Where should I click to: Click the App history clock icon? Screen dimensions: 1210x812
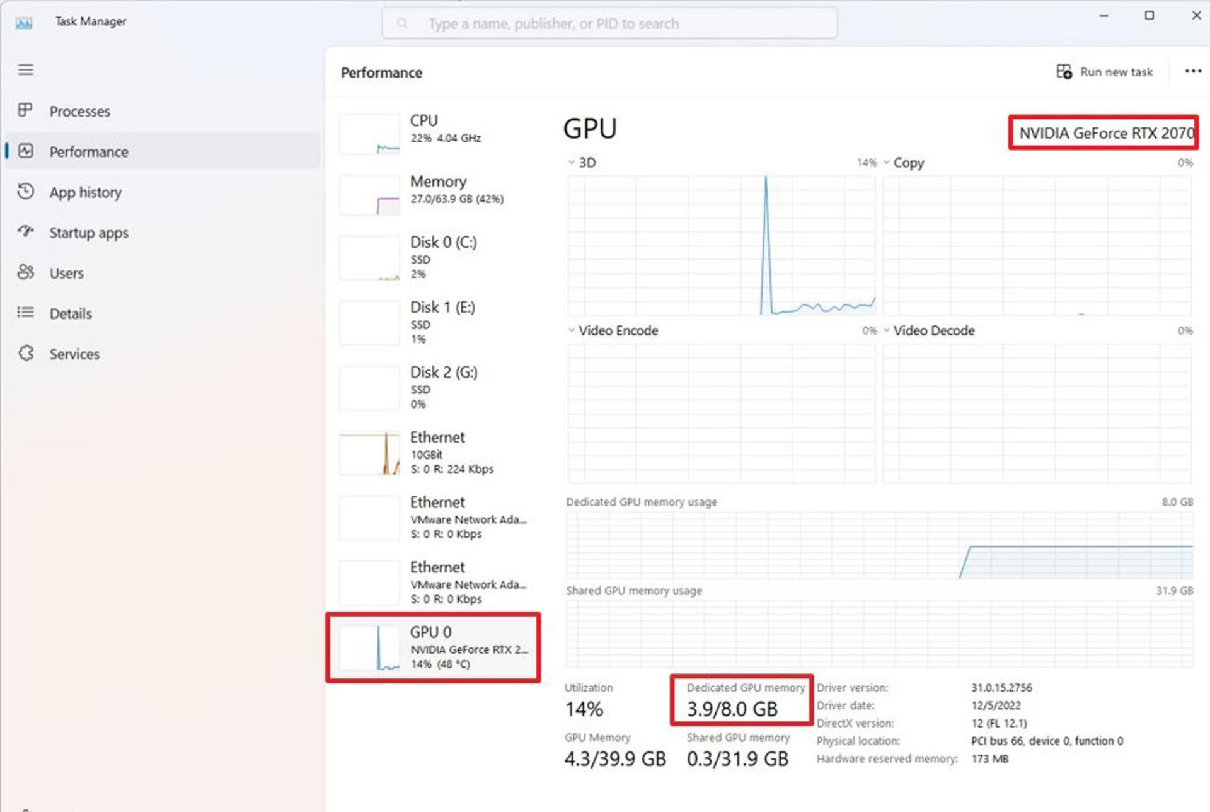click(x=25, y=191)
